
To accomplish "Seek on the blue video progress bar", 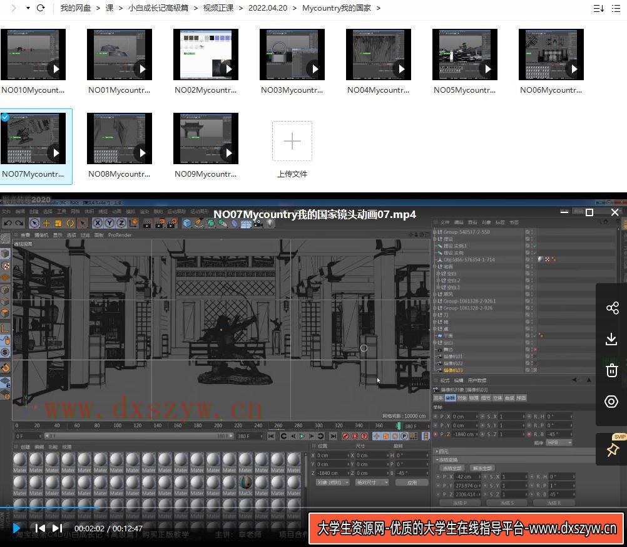I will [49, 508].
